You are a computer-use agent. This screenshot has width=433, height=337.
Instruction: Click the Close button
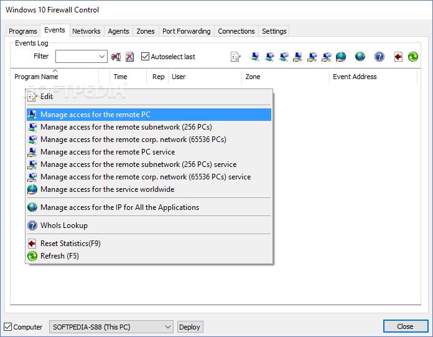tap(406, 326)
